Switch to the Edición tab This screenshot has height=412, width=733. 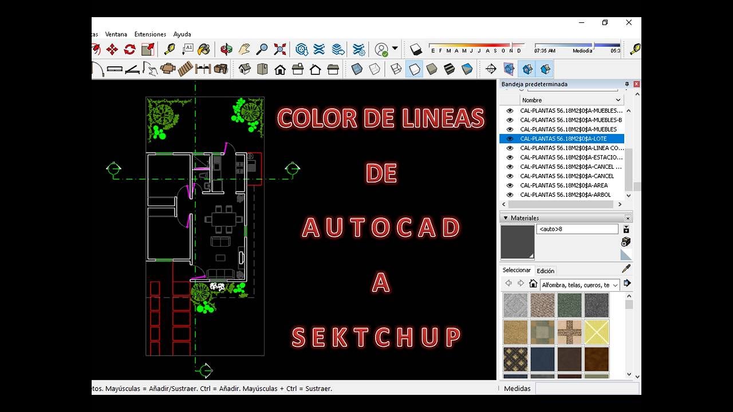point(545,271)
